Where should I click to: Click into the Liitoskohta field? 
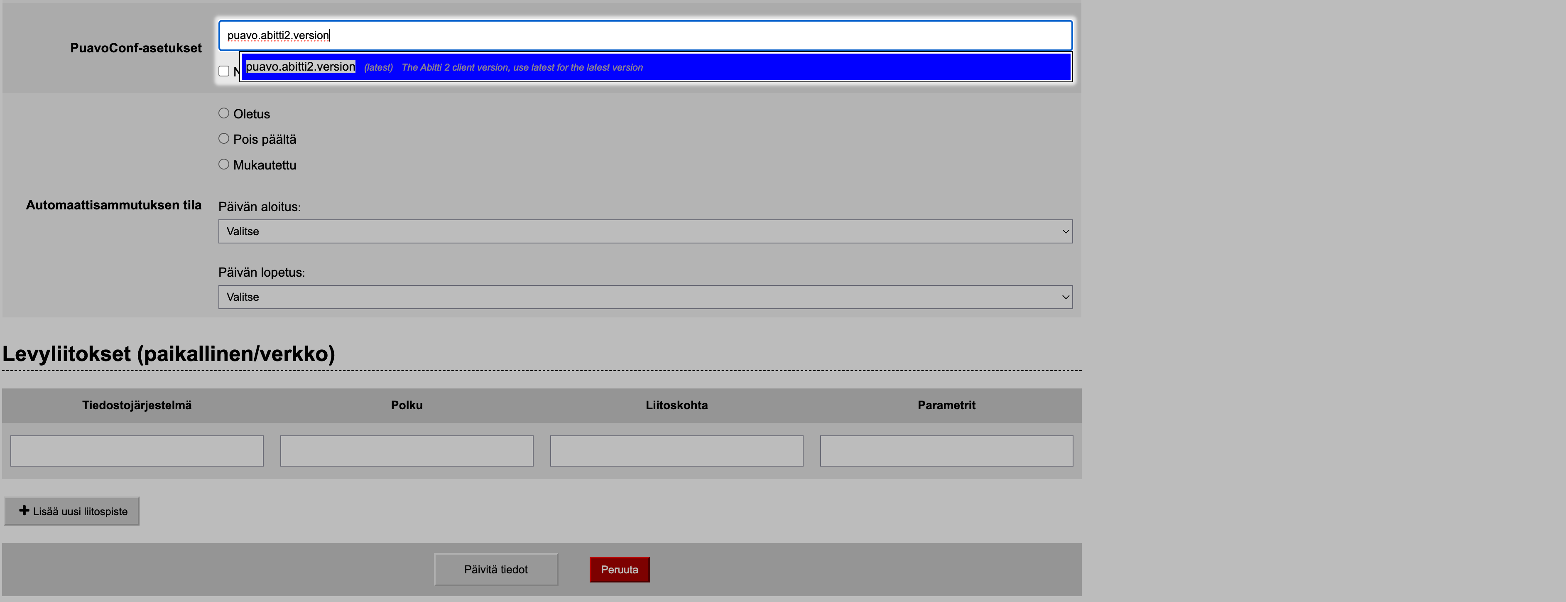pos(676,451)
